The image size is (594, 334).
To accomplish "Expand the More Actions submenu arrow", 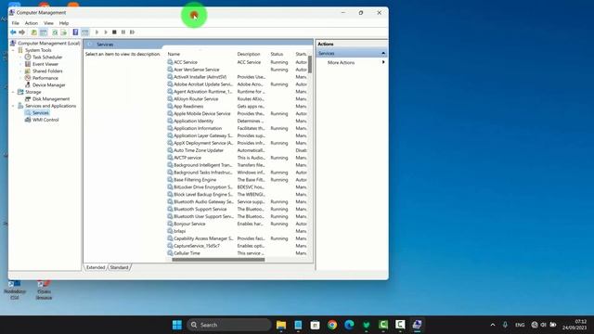I will 383,62.
